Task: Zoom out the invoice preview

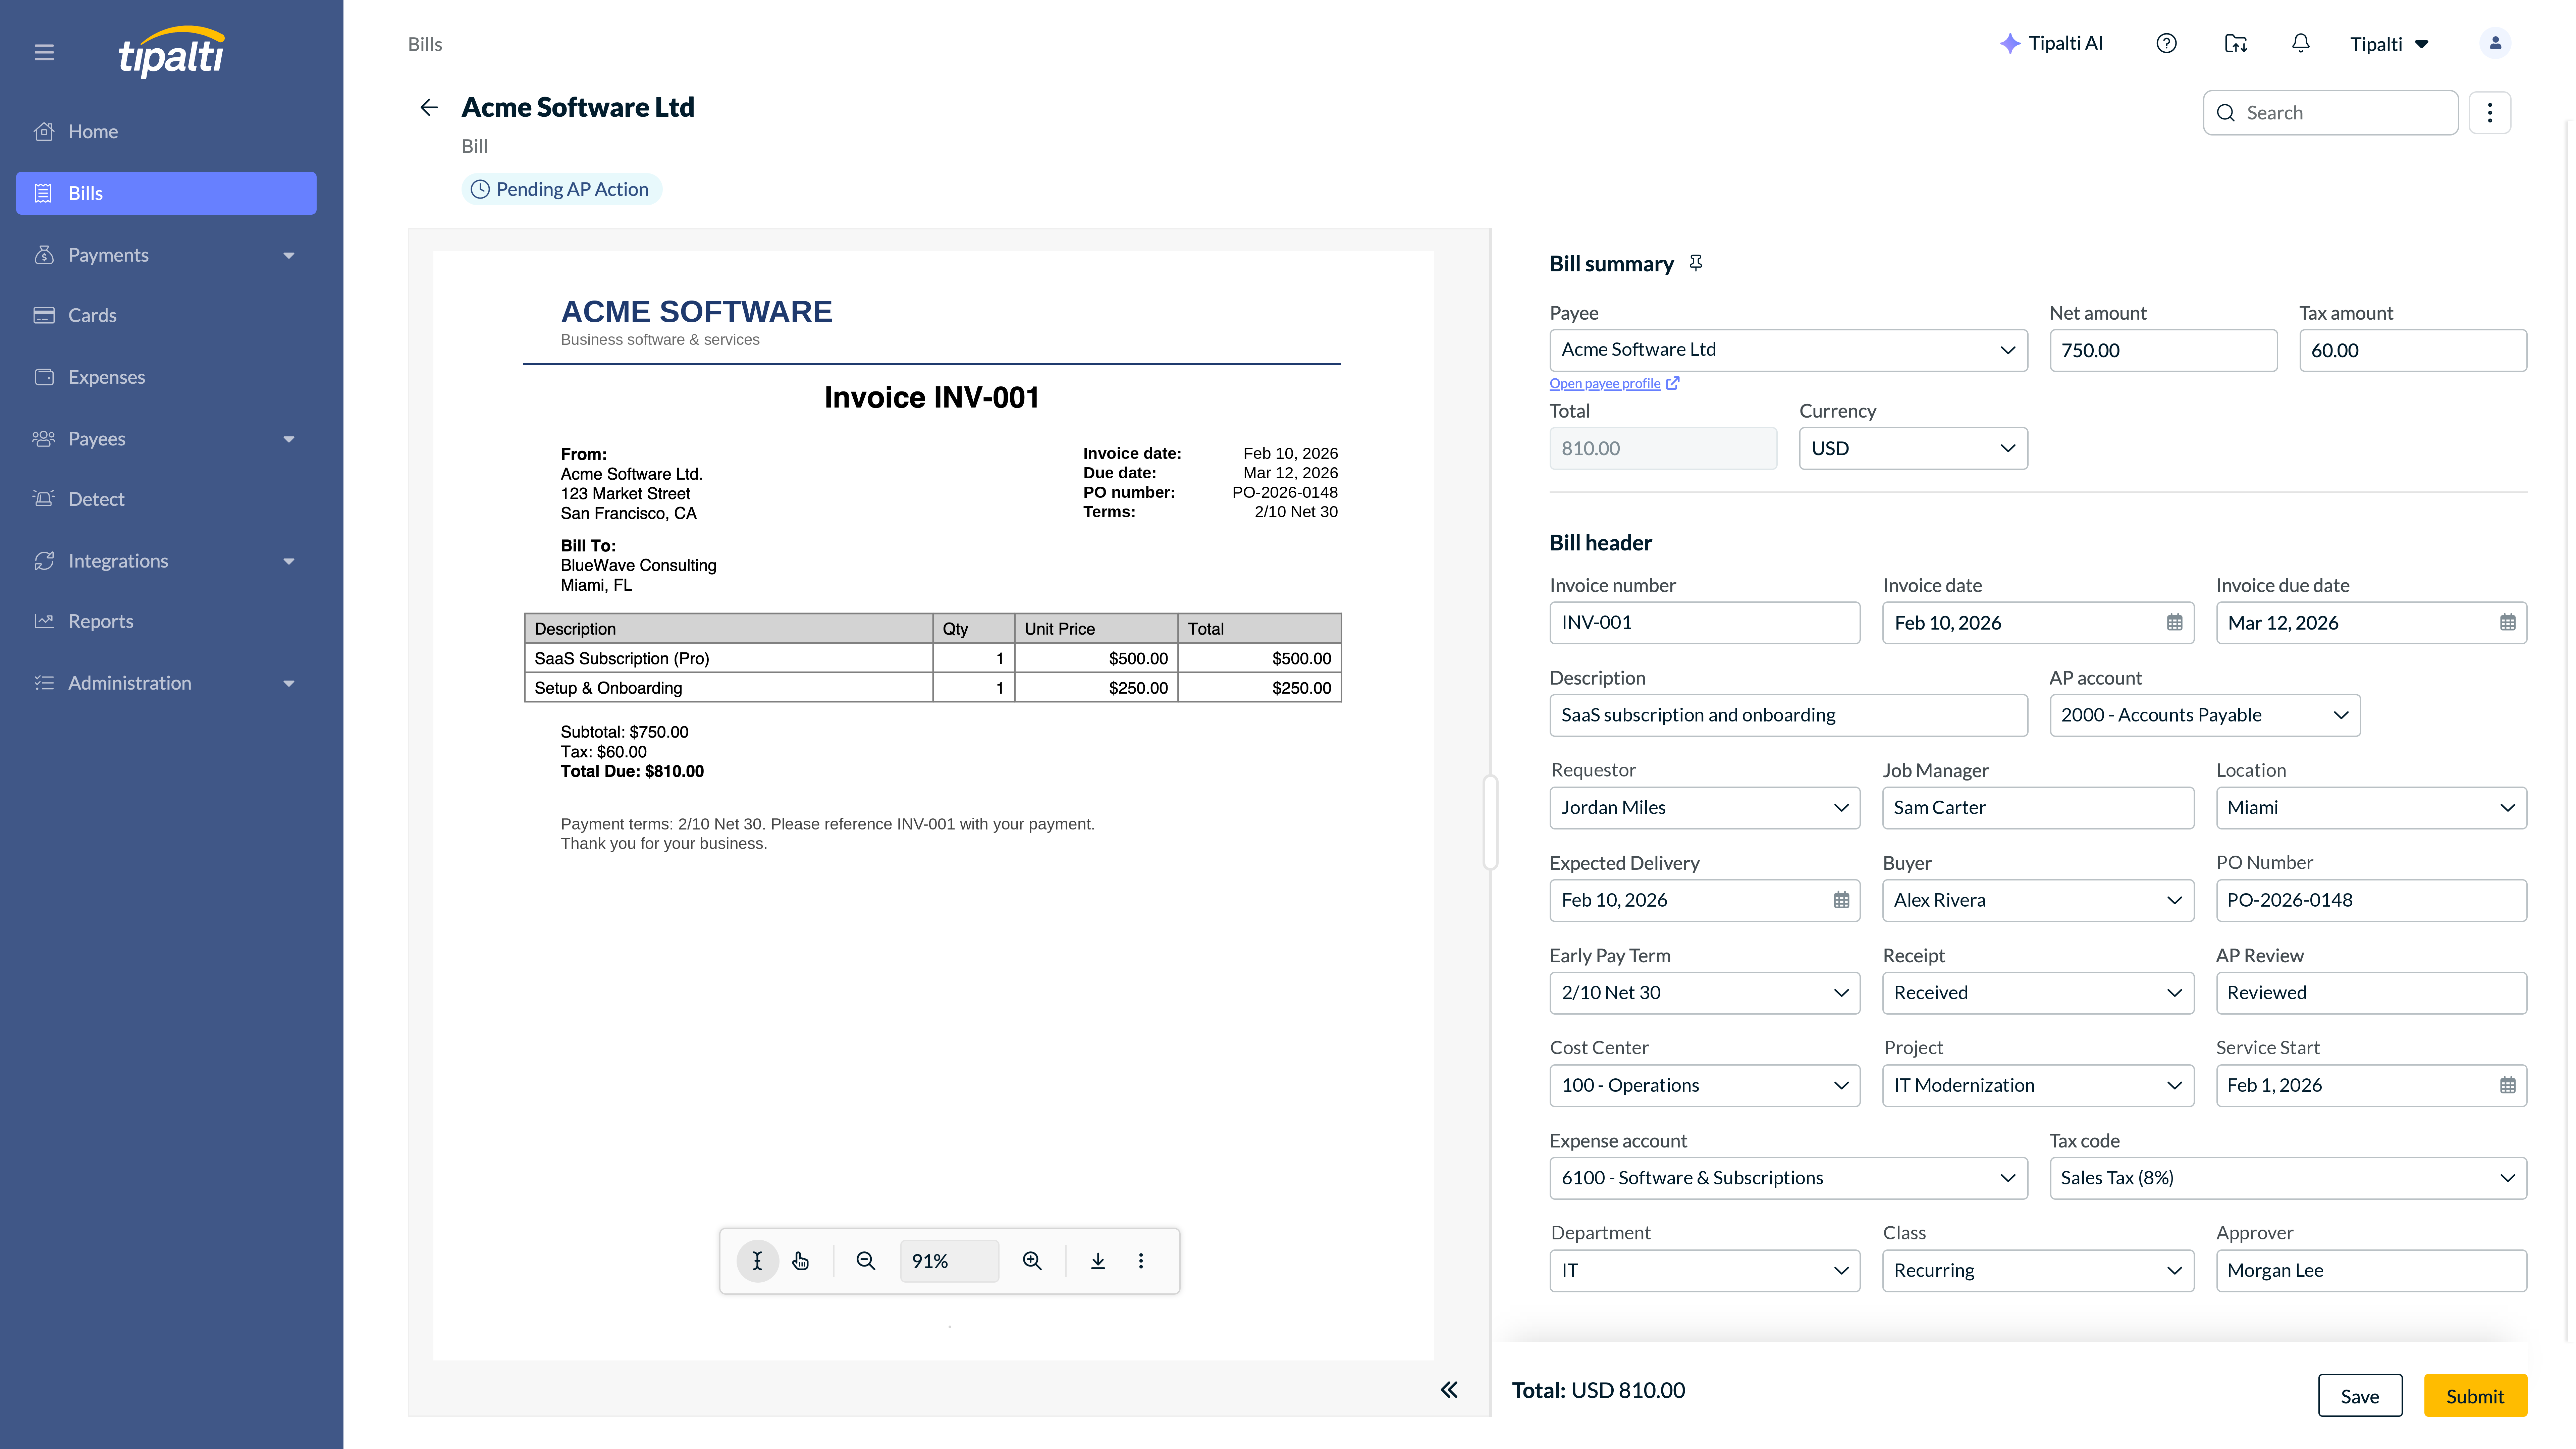Action: point(866,1261)
